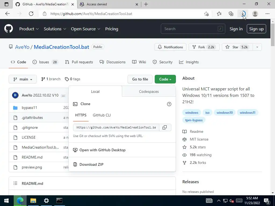
Task: Open a new browser tab
Action: [x=146, y=4]
